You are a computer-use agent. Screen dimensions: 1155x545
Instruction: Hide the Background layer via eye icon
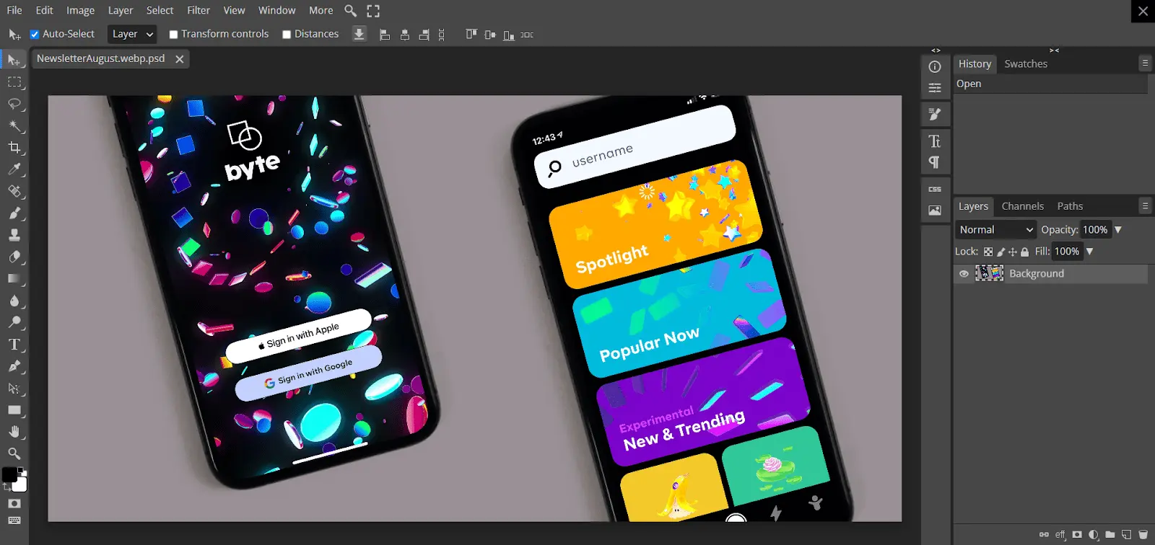coord(964,274)
